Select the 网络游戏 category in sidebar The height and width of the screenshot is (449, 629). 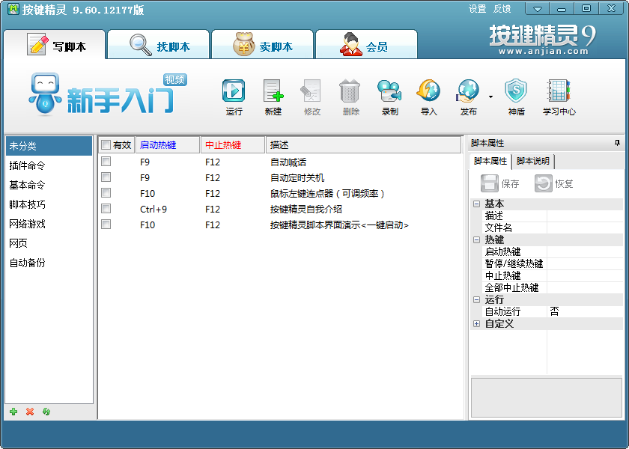point(28,223)
